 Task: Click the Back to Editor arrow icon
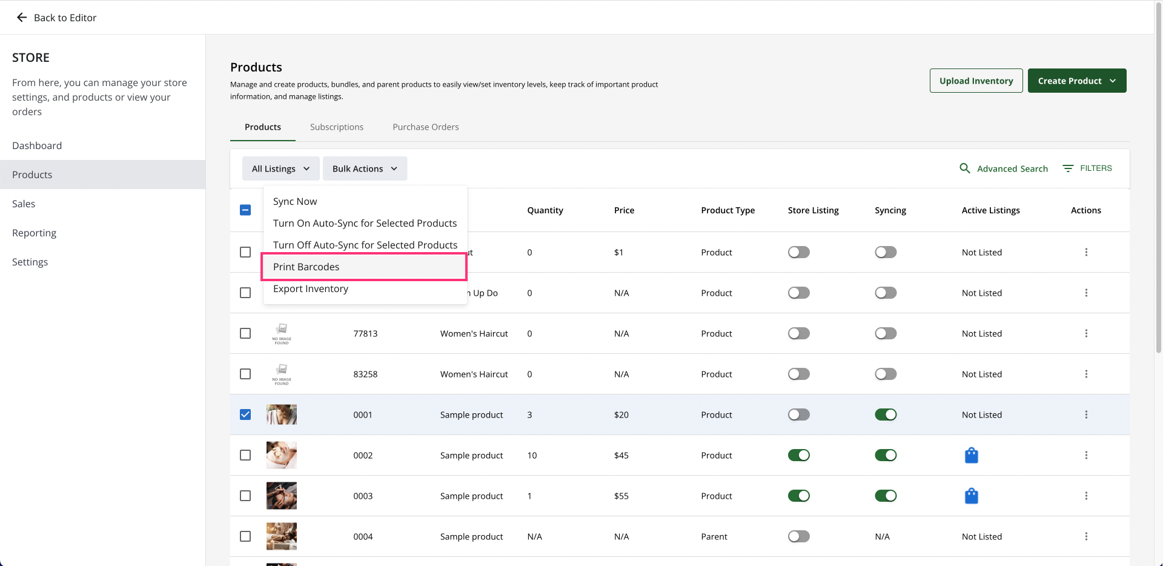(x=22, y=18)
